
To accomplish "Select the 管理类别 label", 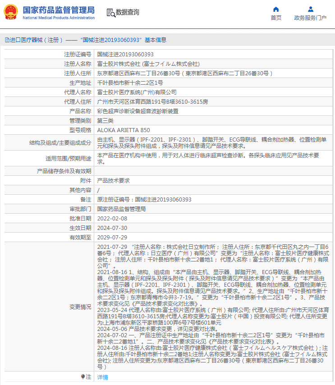I will [x=80, y=120].
